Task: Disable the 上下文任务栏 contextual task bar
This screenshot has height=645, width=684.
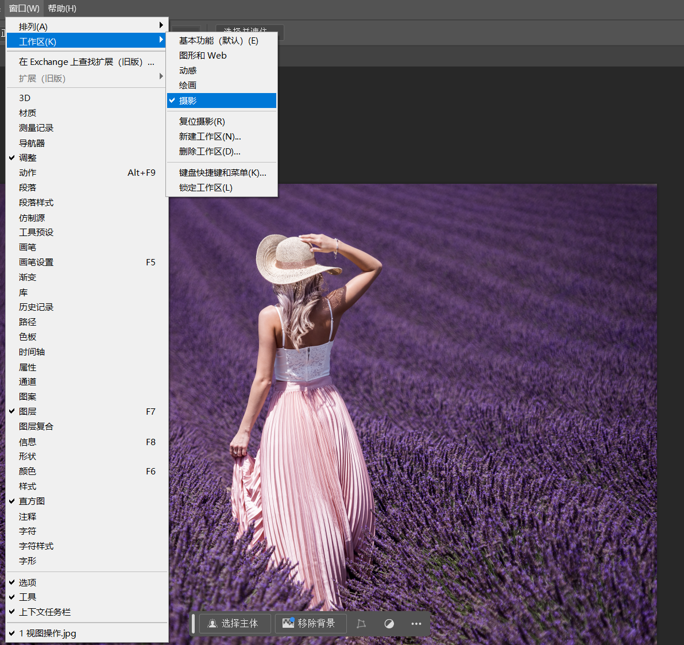Action: tap(45, 612)
